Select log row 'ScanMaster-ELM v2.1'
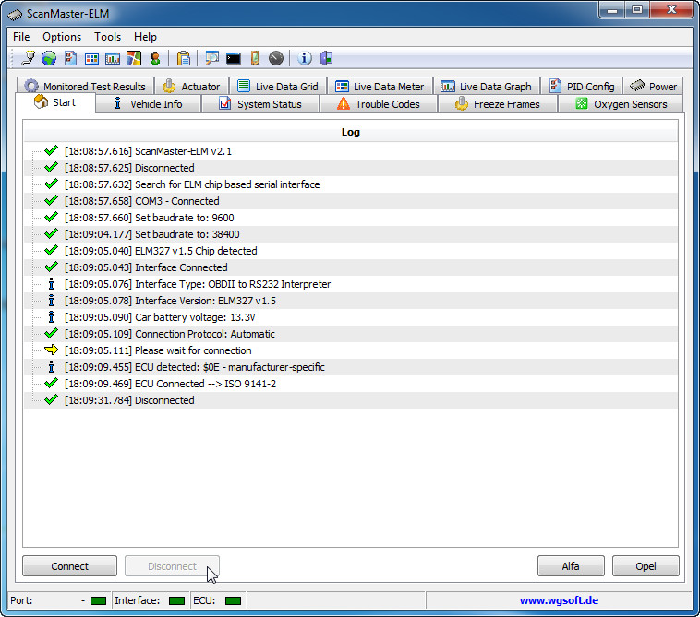 tap(350, 151)
